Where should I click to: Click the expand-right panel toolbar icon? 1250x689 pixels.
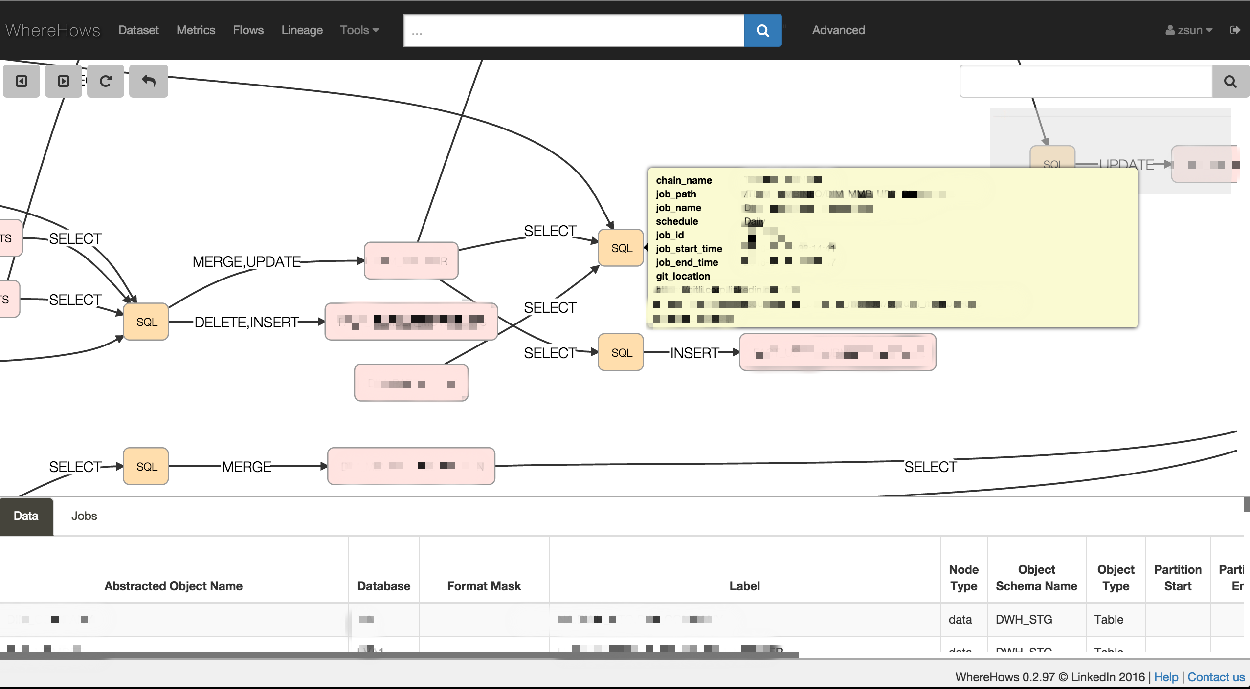click(x=64, y=81)
